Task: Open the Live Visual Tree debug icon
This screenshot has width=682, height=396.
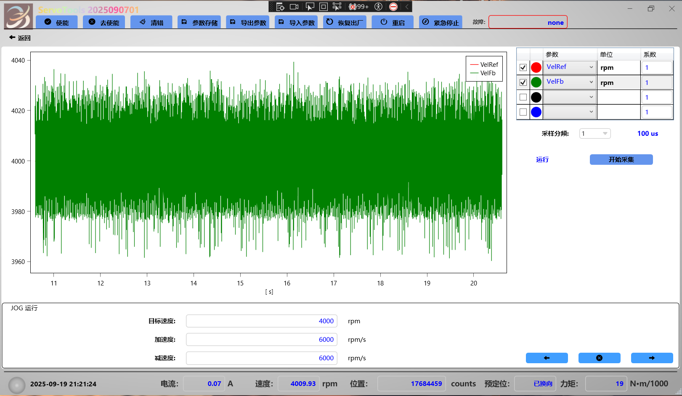Action: click(280, 7)
